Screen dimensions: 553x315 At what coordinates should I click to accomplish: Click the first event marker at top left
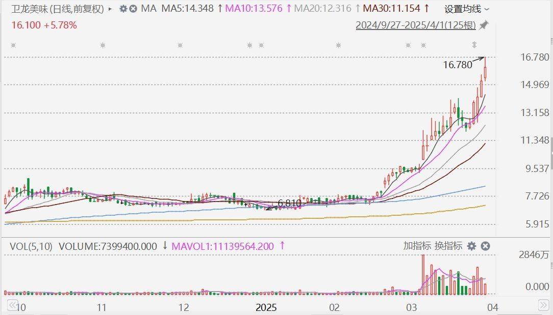pos(13,45)
